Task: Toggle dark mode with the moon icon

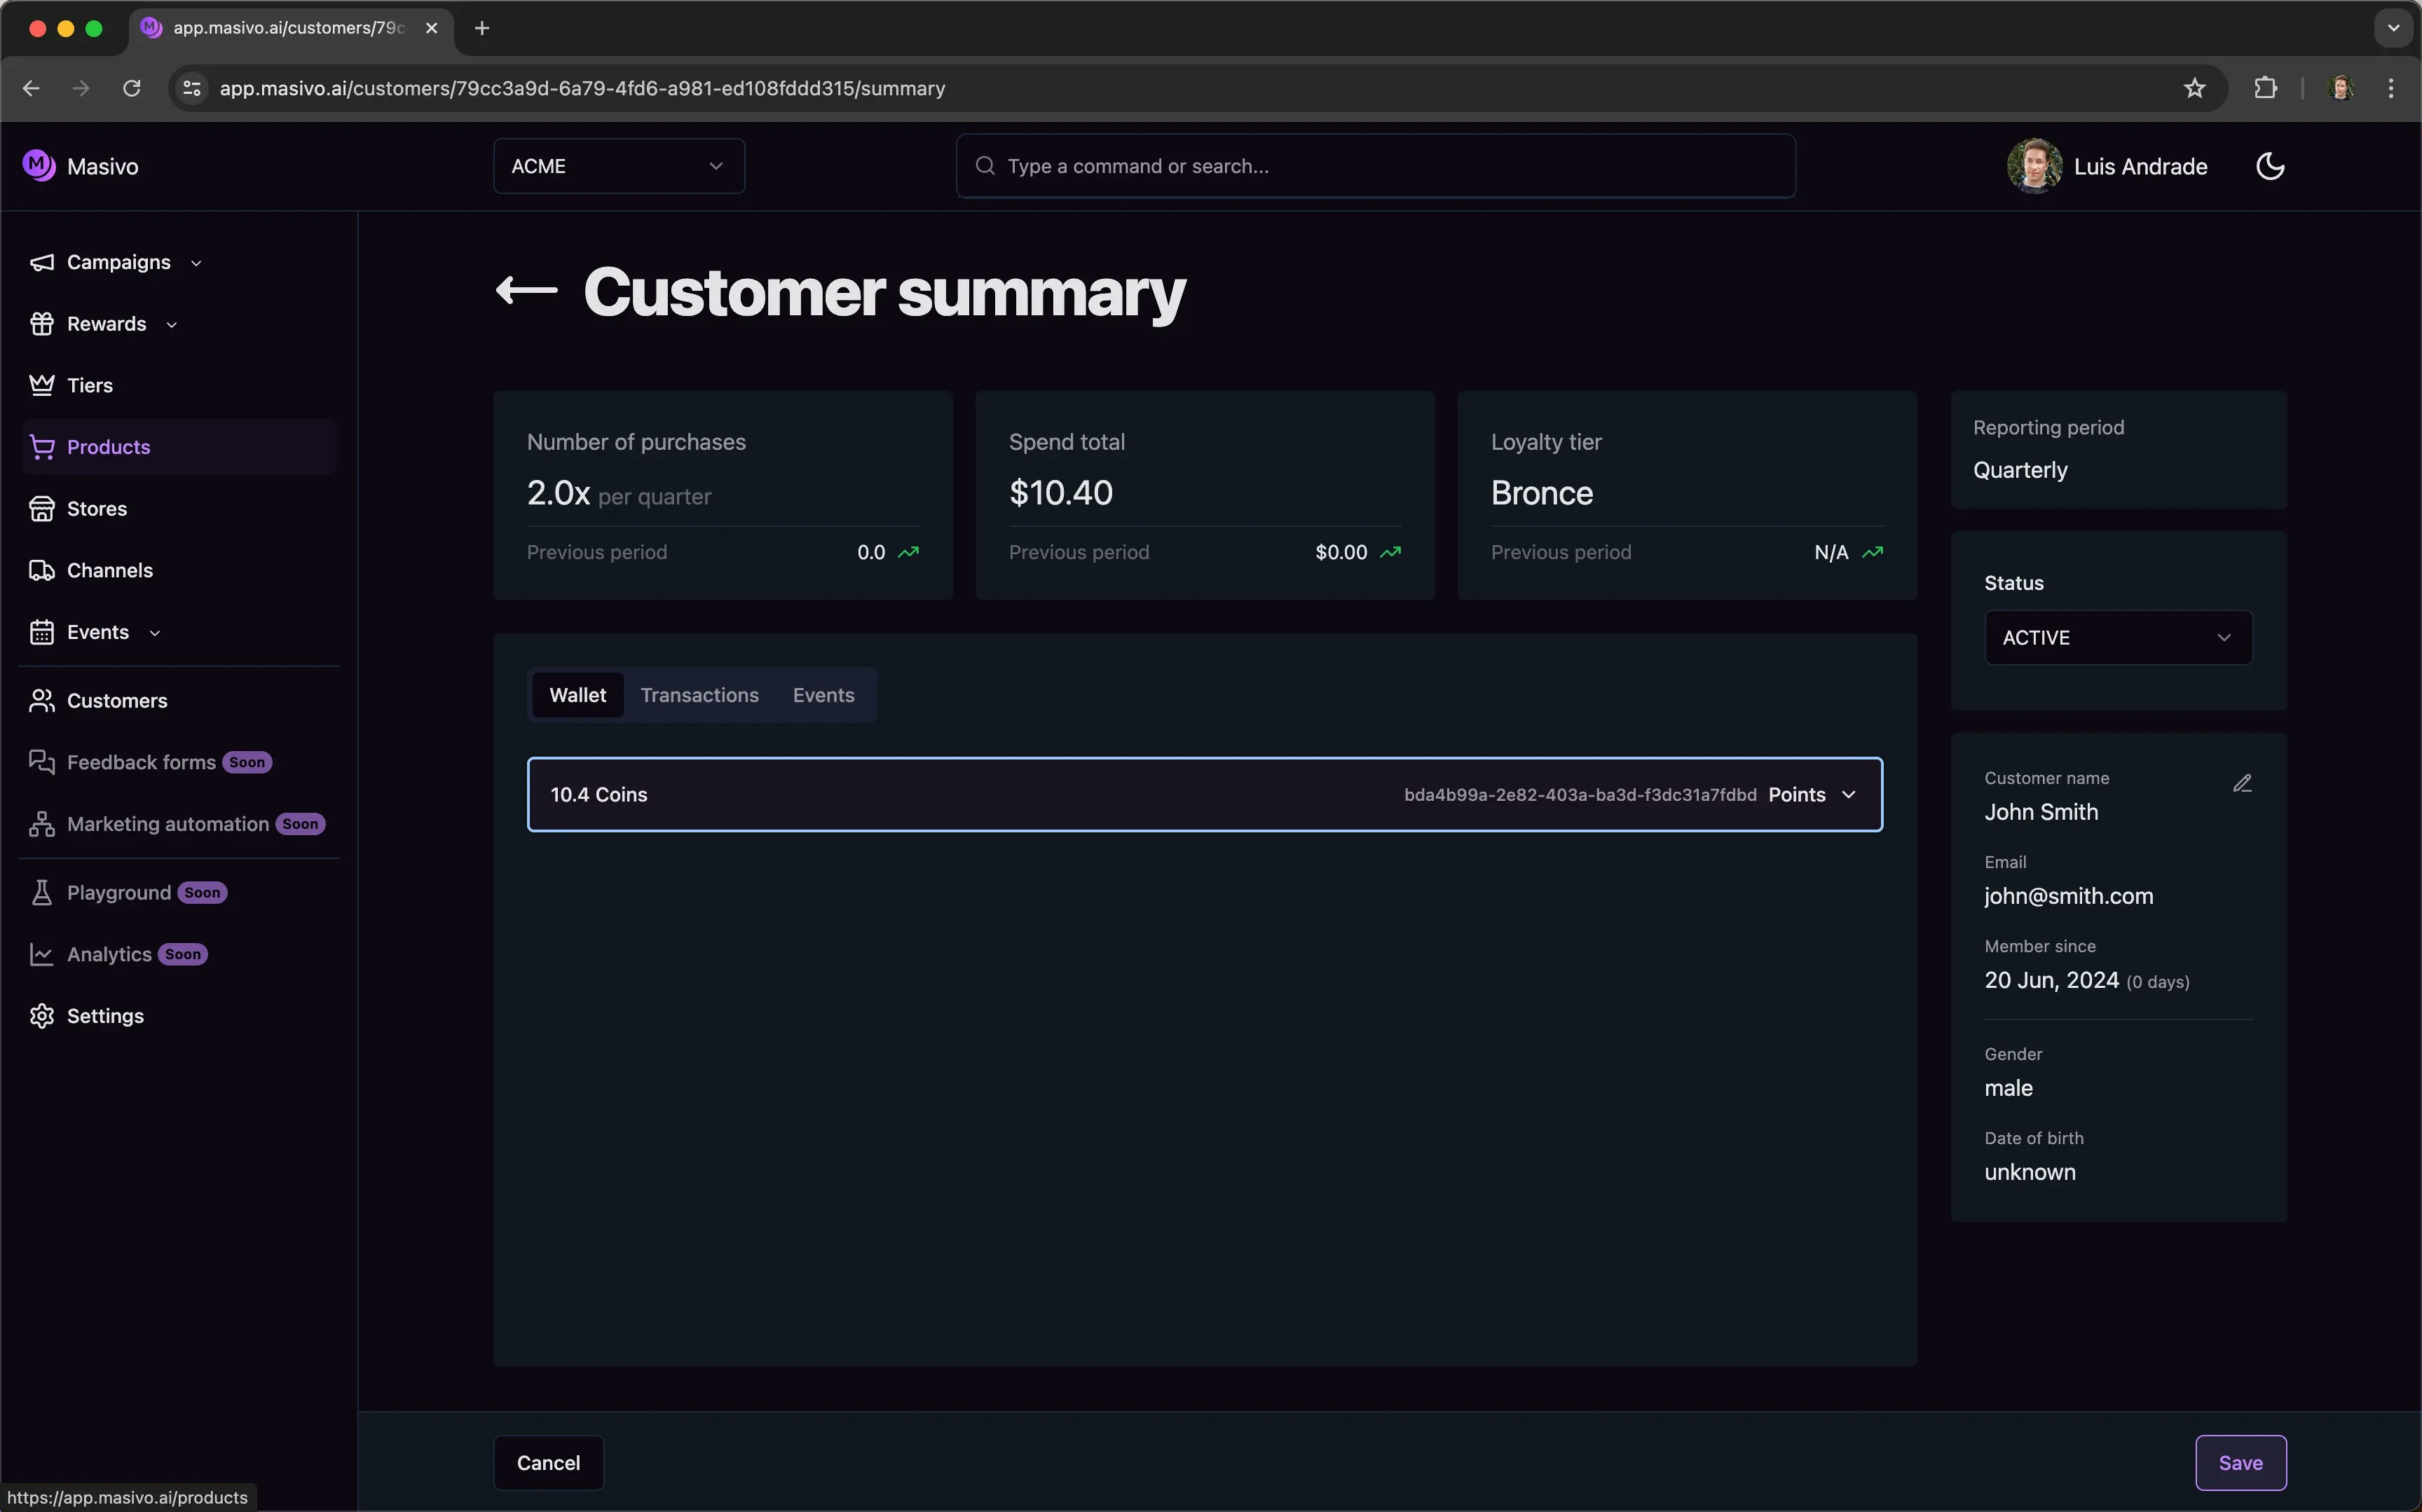Action: coord(2270,166)
